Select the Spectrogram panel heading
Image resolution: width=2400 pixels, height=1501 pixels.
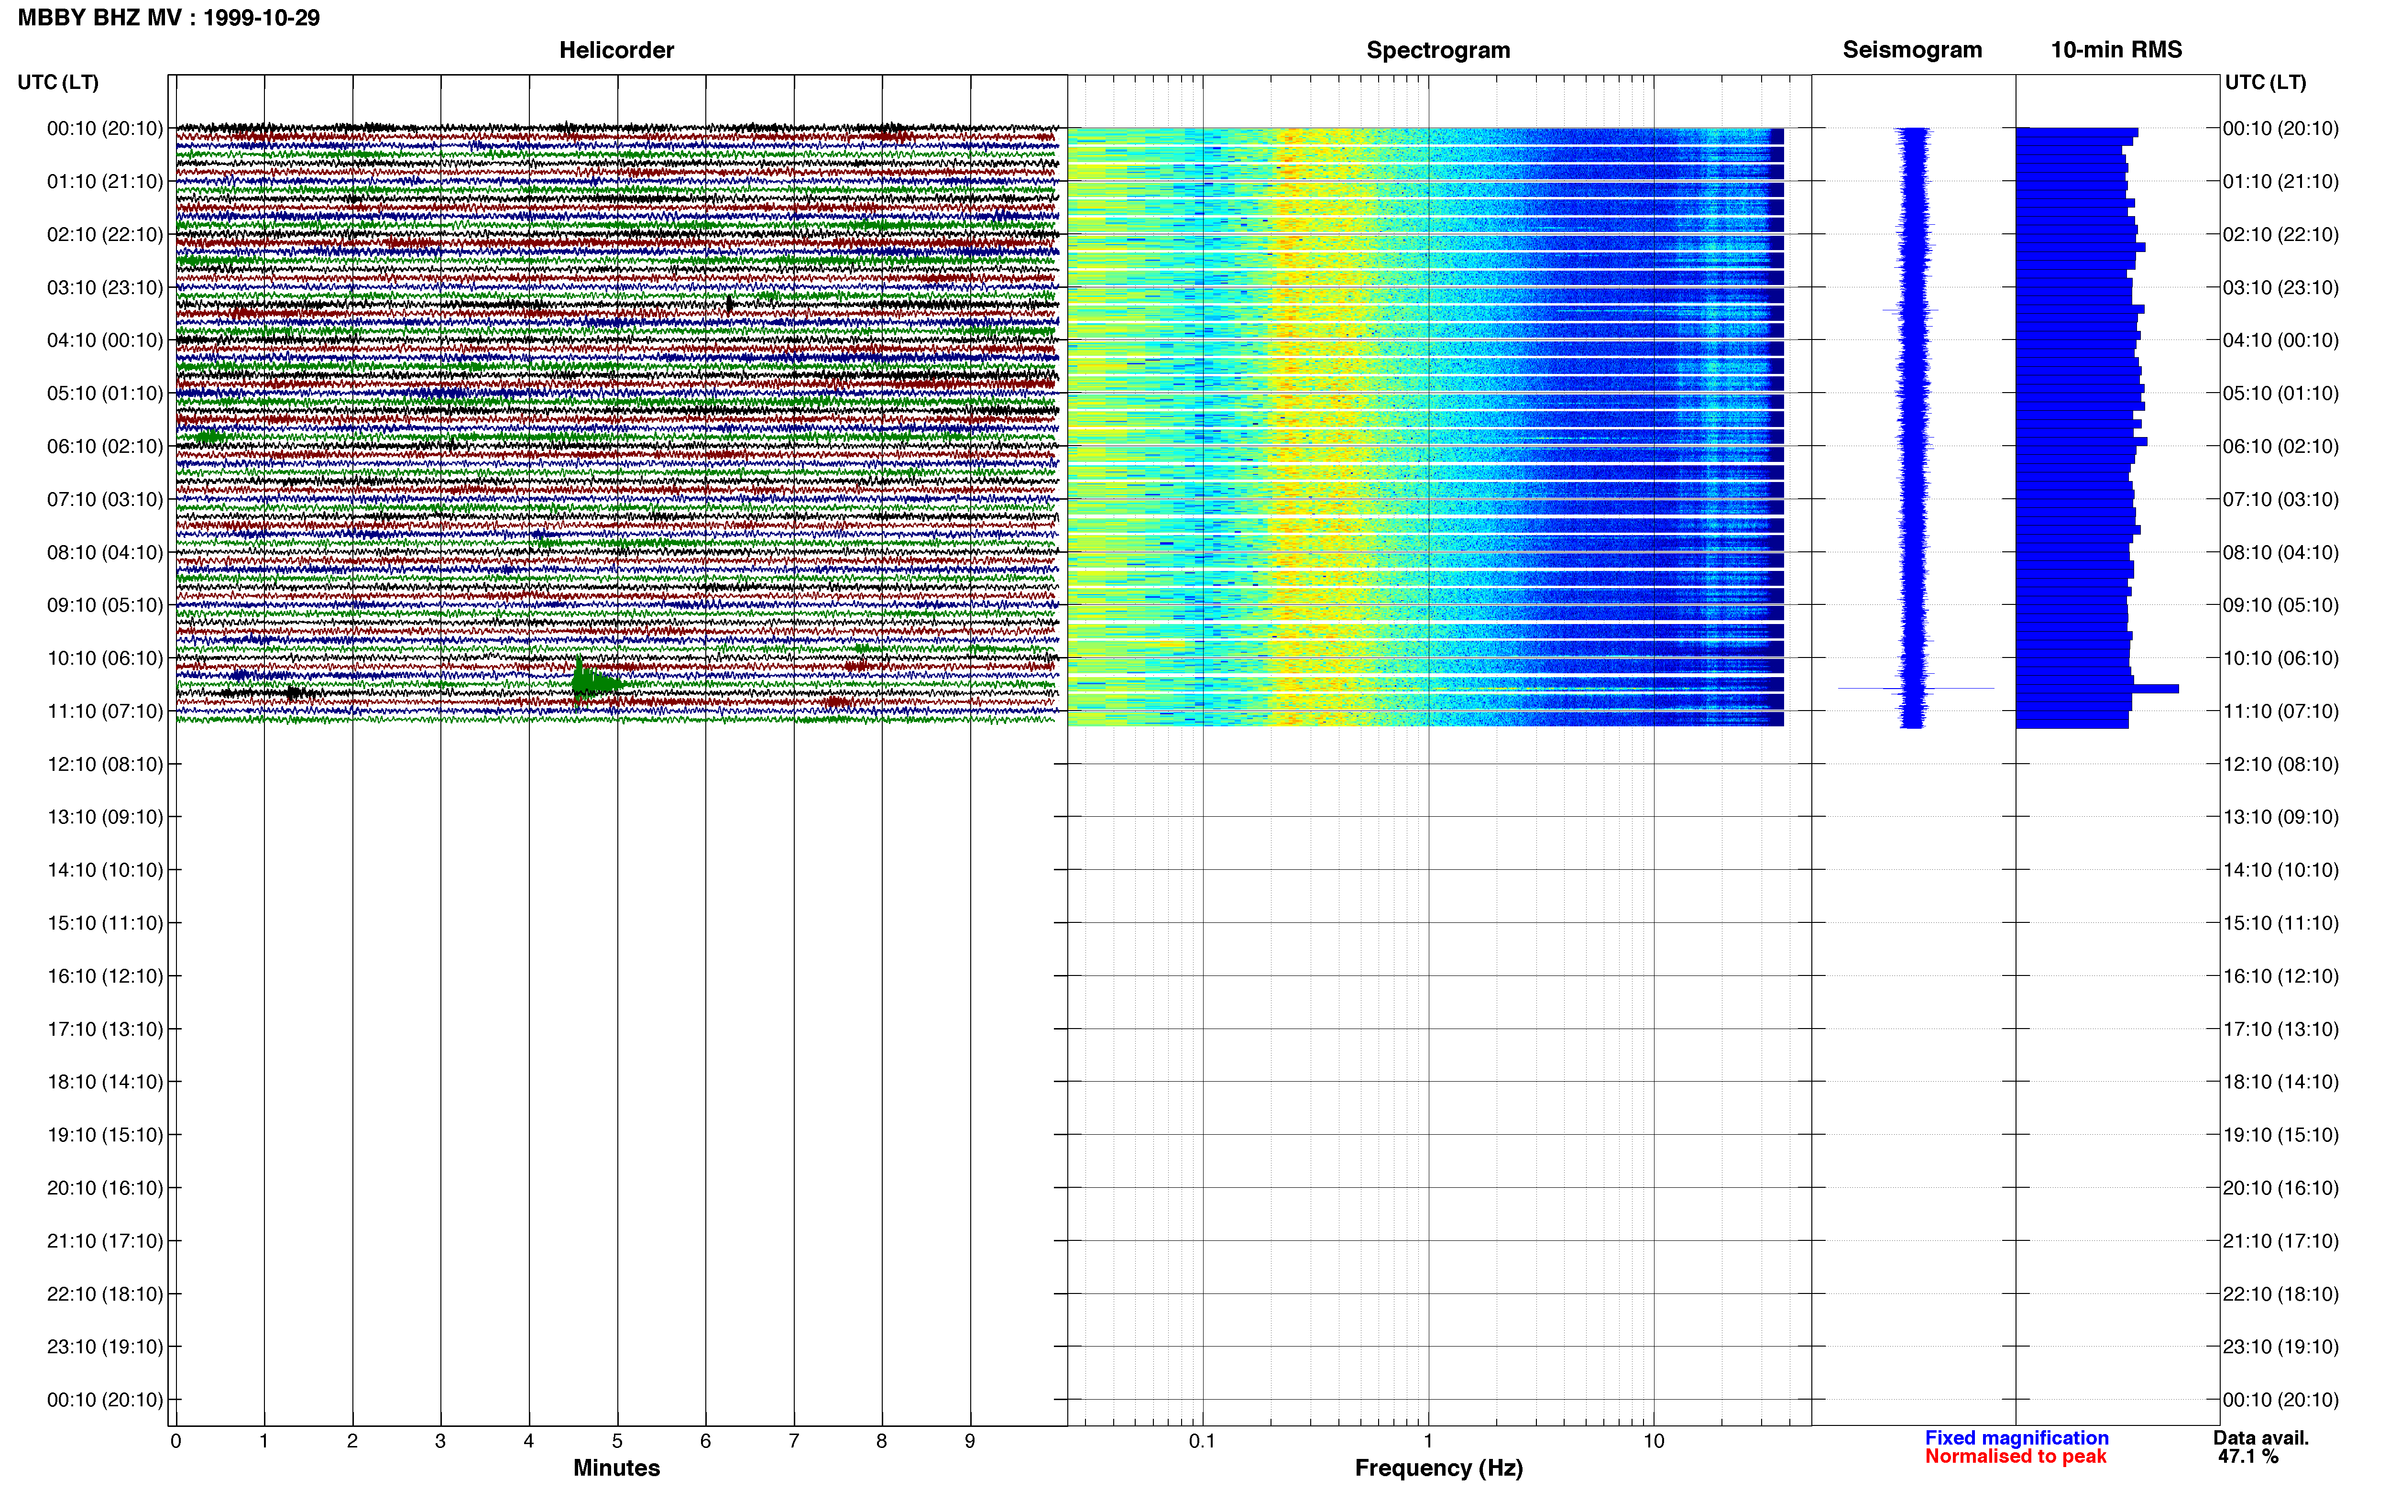pos(1438,50)
